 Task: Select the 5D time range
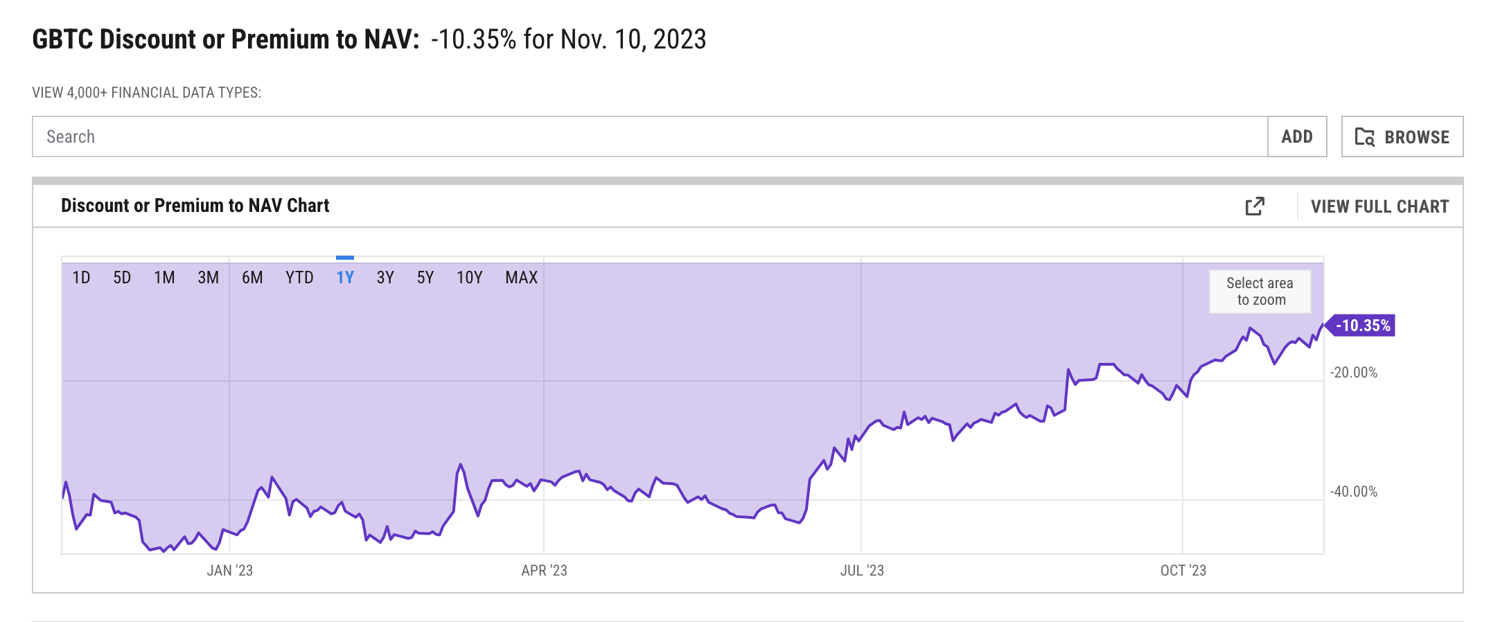122,277
